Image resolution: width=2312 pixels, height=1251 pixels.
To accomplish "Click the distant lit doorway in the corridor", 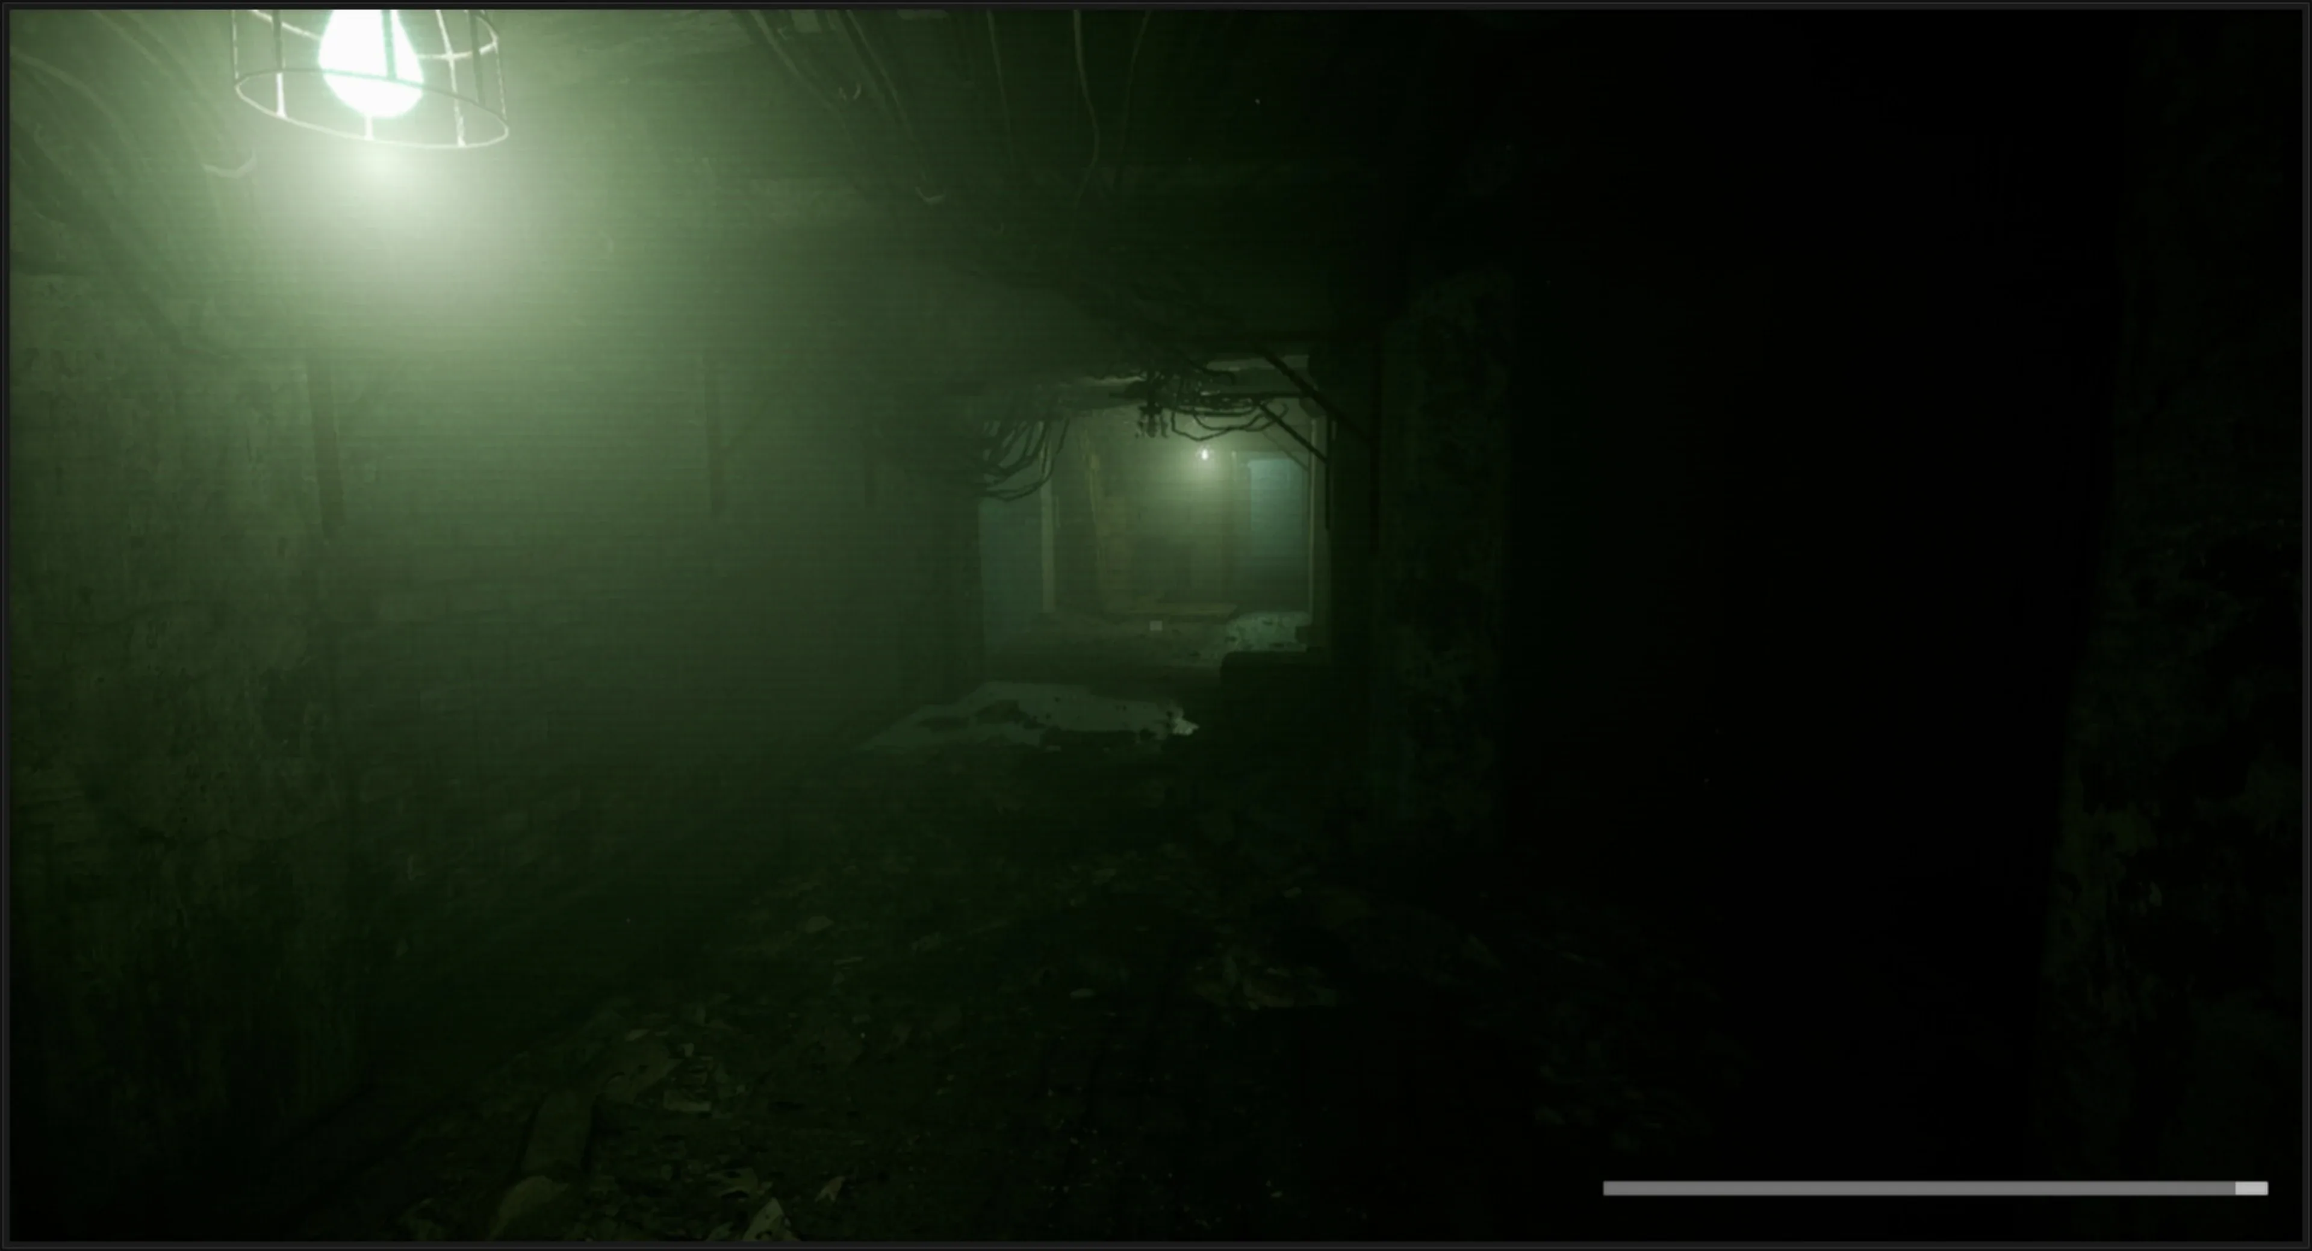I will tap(1167, 529).
